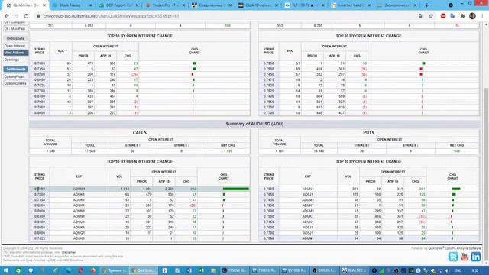Viewport: 489px width, 275px height.
Task: Open the Chrome profile avatar
Action: click(472, 16)
